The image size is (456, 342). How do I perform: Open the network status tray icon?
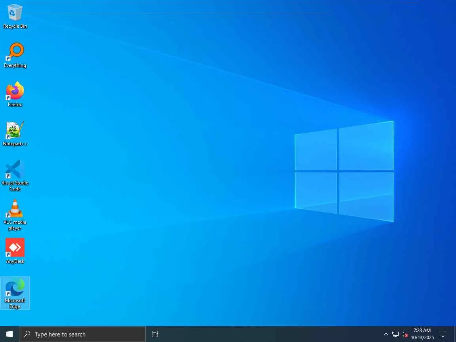395,334
